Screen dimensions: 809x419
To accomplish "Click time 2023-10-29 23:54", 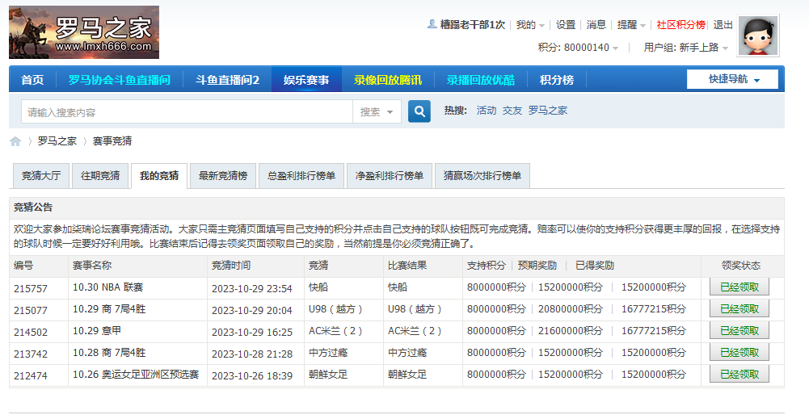I will point(252,288).
